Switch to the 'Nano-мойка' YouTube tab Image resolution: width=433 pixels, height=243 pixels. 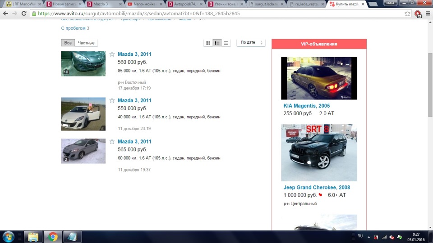[x=144, y=4]
